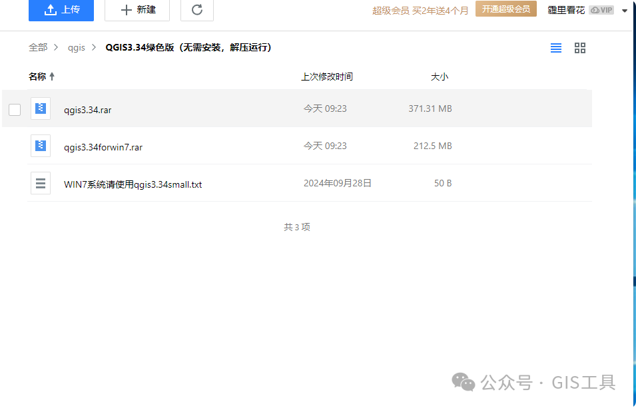Go to the qgis folder in breadcrumb
Screen dimensions: 636x408
pos(77,48)
